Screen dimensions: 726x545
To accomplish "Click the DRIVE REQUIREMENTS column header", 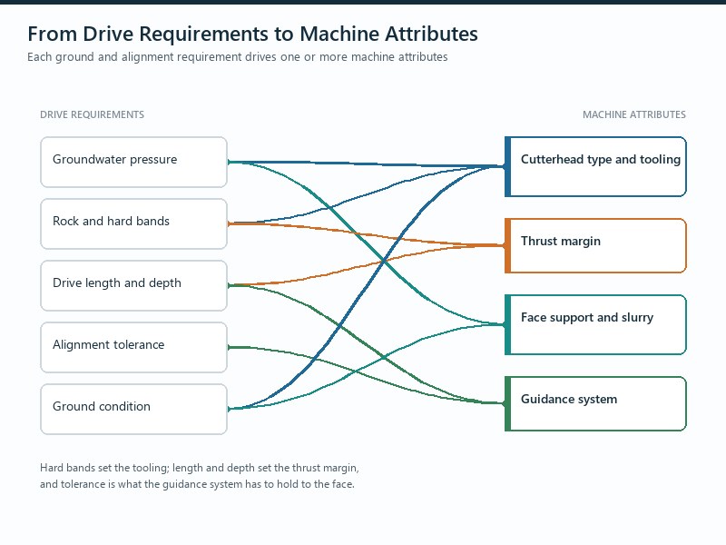I will (x=93, y=114).
